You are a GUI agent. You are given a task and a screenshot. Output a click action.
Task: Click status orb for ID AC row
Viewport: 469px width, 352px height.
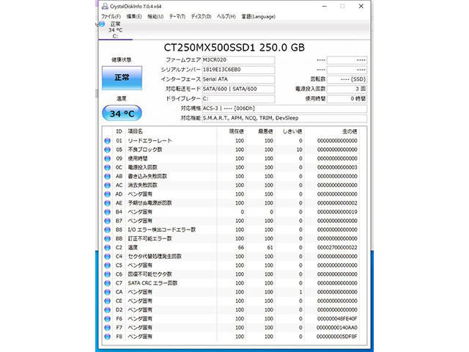pyautogui.click(x=108, y=186)
